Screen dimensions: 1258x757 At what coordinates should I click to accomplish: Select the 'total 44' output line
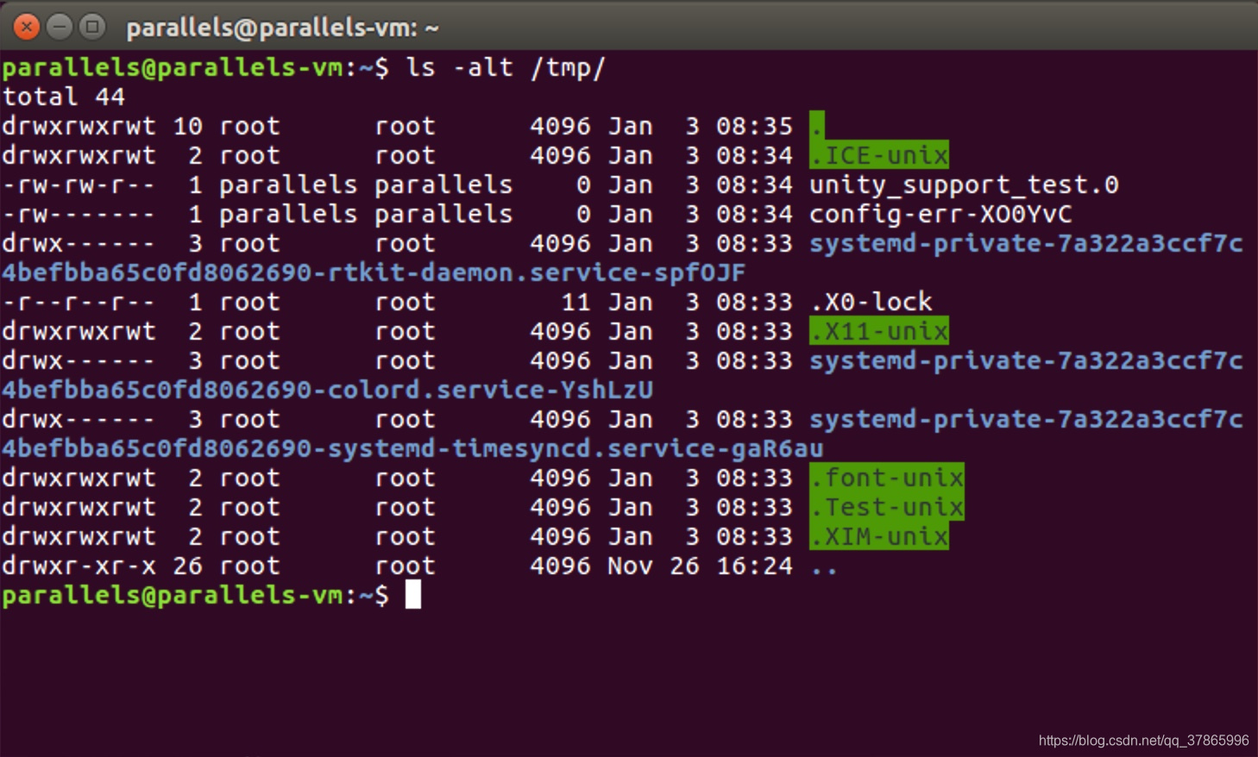point(64,97)
